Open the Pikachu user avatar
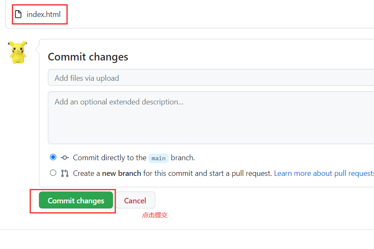374x249 pixels. [18, 52]
